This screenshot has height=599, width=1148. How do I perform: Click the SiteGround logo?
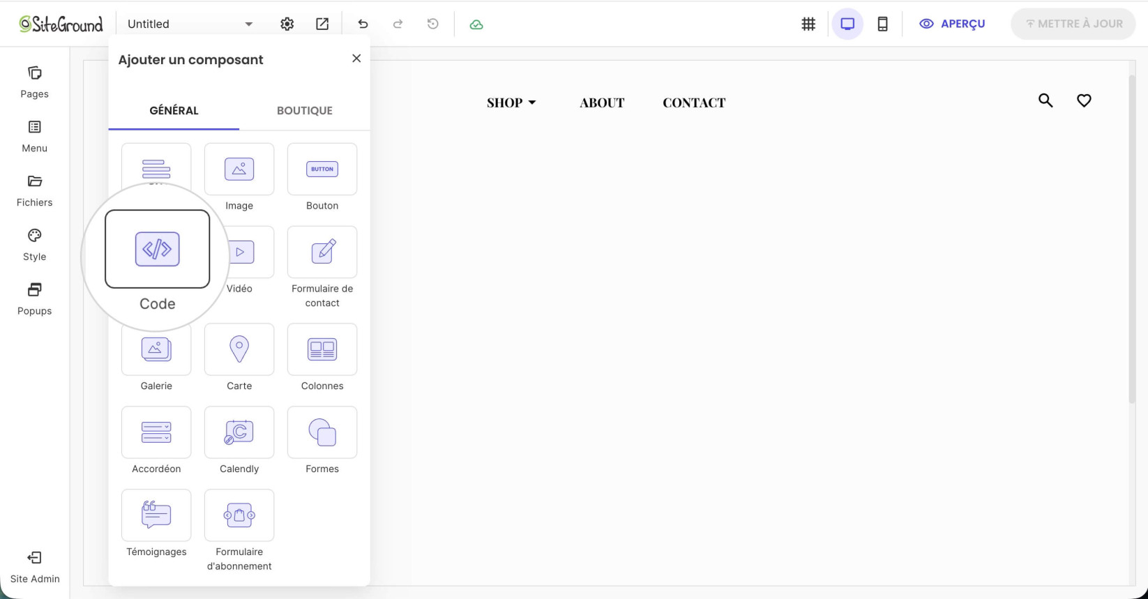(61, 24)
